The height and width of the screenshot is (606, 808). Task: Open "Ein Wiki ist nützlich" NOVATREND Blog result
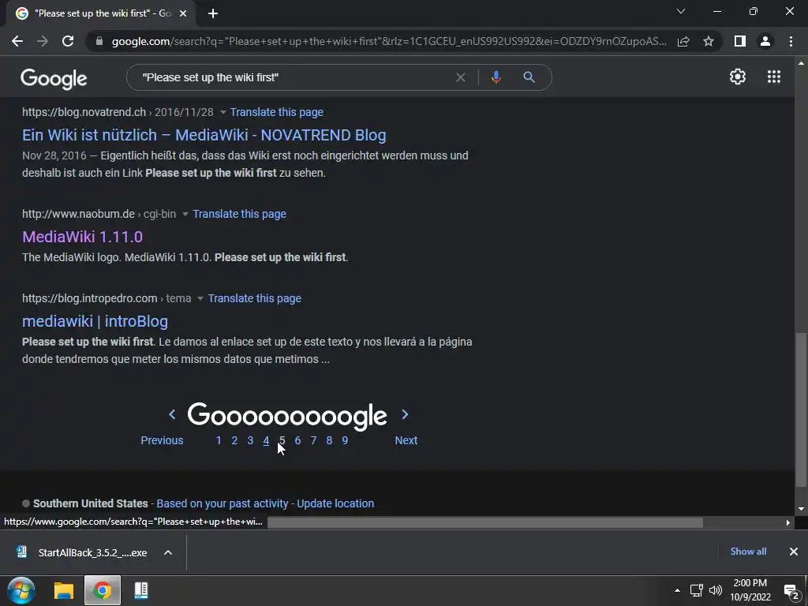(204, 135)
